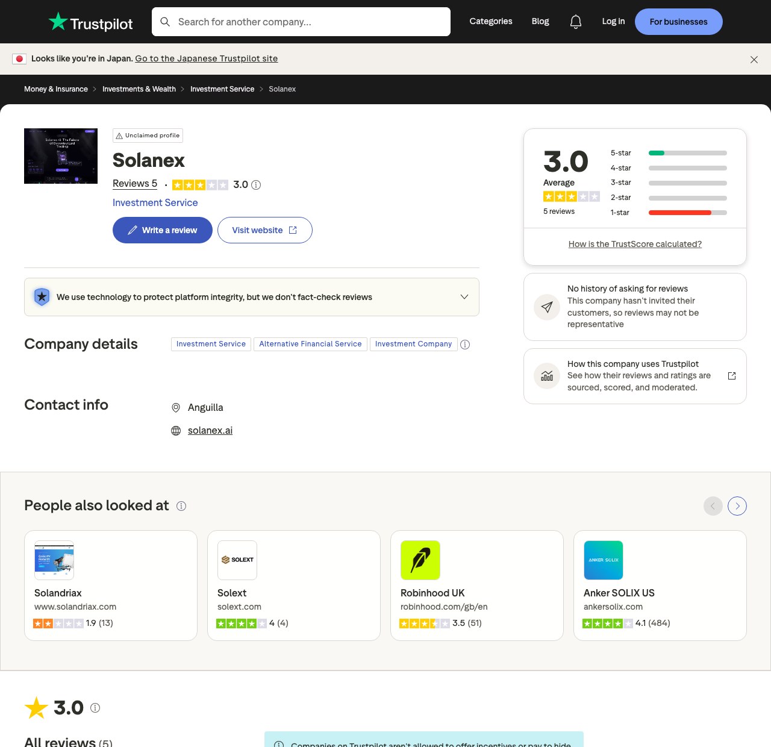Focus the company search field
Viewport: 771px width, 747px height.
(x=301, y=22)
